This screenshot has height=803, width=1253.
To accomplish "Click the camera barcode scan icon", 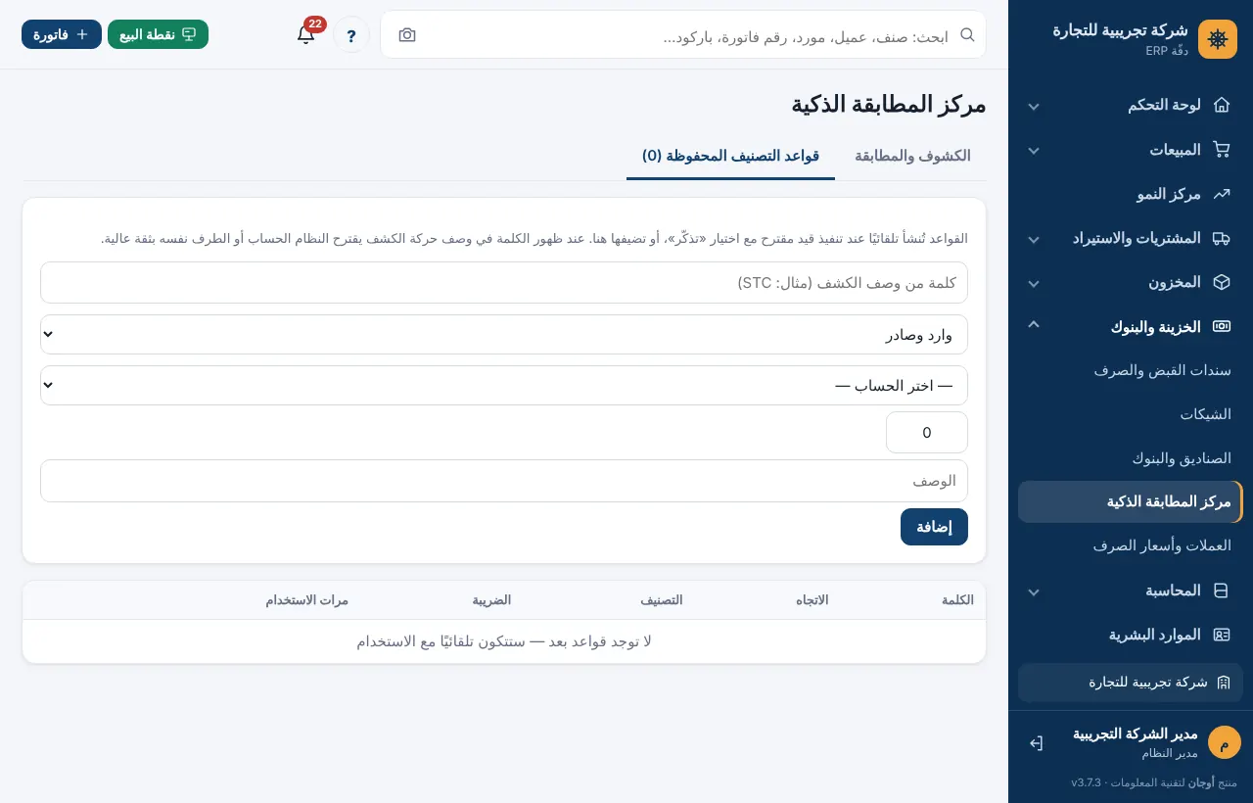I will pos(407,35).
